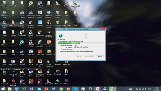Take screenshot with recording bar camera icon
The image size is (161, 91).
coord(37,69)
